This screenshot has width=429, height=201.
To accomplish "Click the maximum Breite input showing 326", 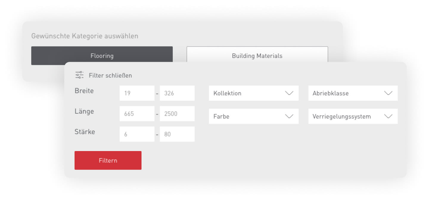I will click(177, 93).
